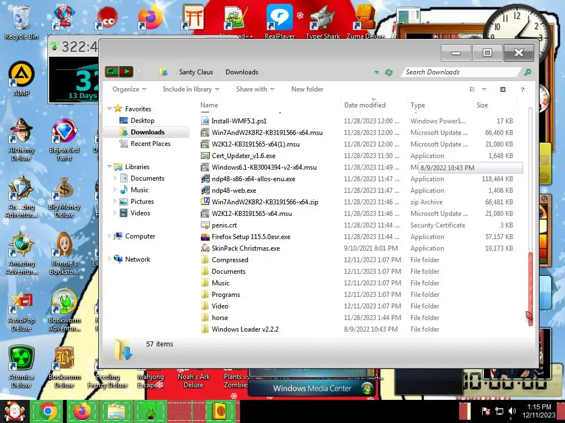Collapse the Favorites tree group
The width and height of the screenshot is (565, 423).
click(110, 109)
